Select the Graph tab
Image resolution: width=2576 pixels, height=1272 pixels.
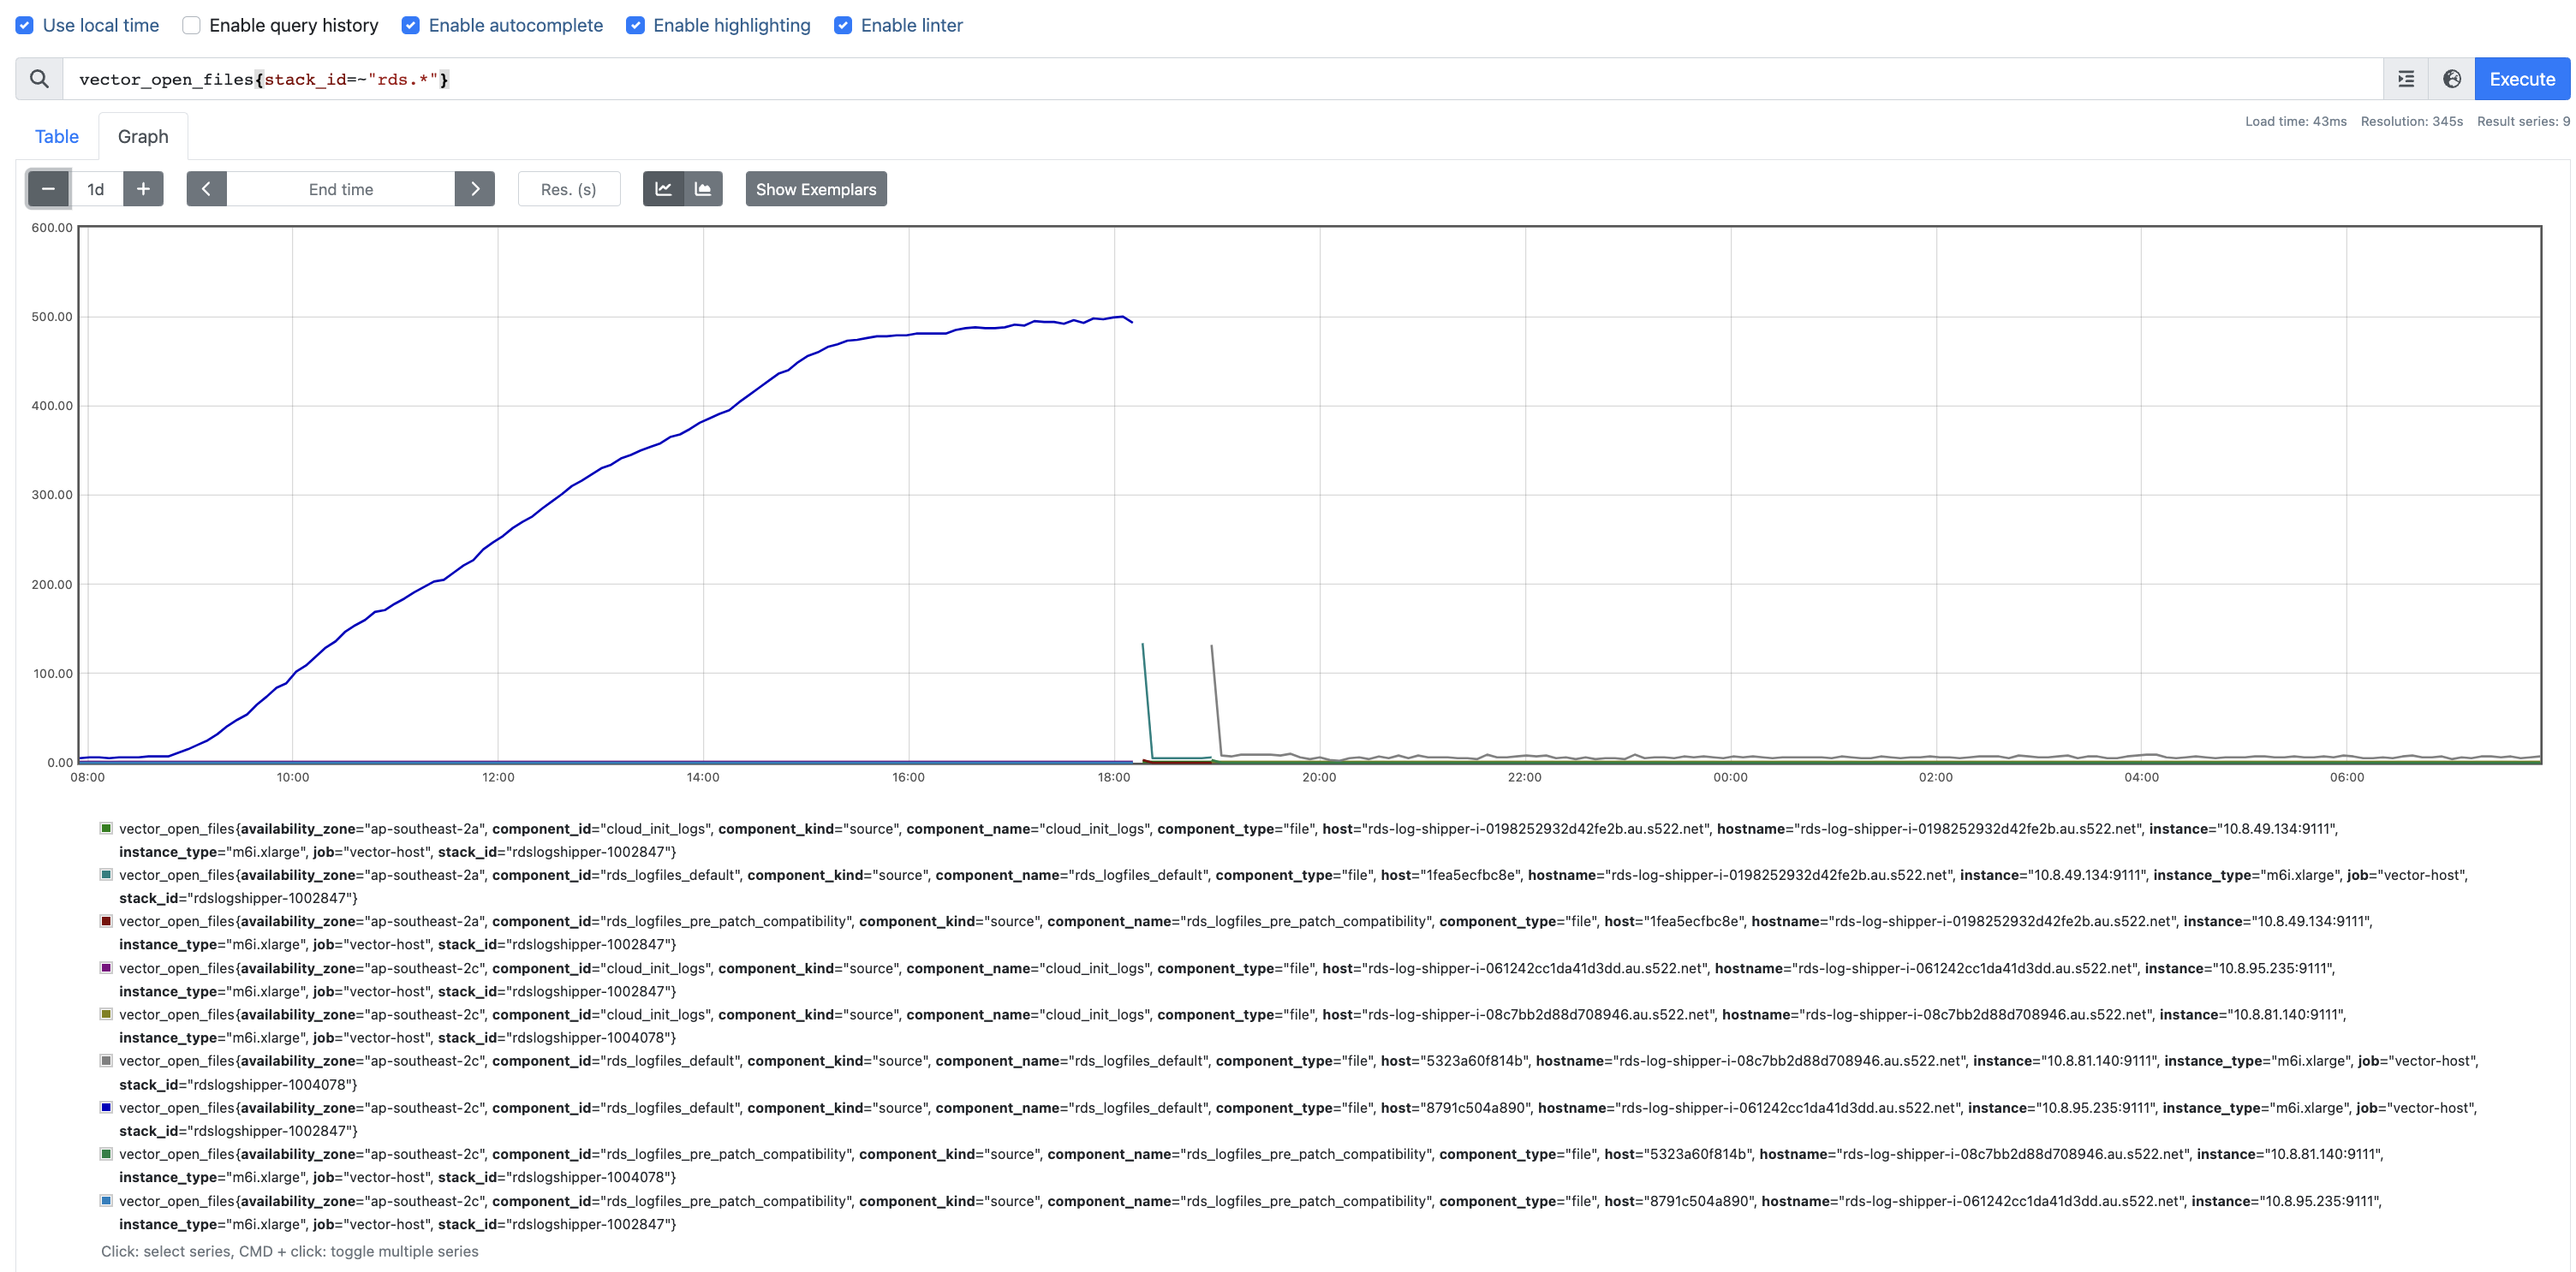pos(142,136)
